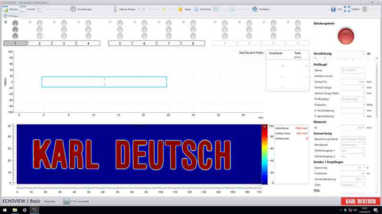Click the Größter Fehler result value
The width and height of the screenshot is (382, 214).
[x=302, y=134]
